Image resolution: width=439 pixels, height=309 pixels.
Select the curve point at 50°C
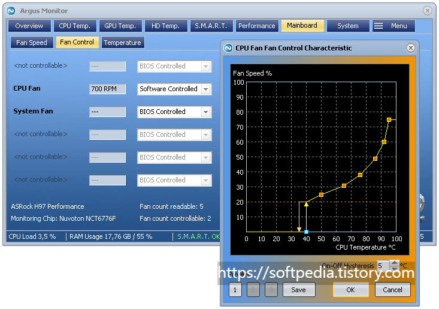(321, 194)
